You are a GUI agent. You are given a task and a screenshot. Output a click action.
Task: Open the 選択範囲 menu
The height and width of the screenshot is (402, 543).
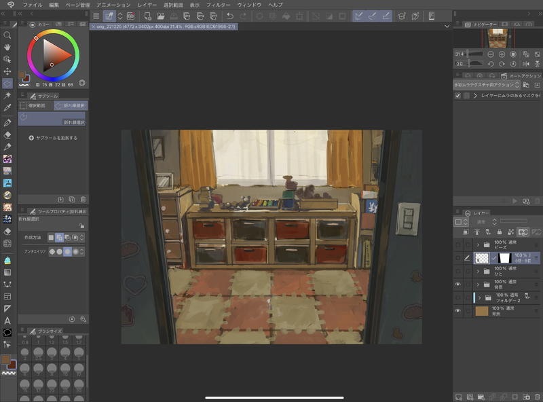point(173,5)
